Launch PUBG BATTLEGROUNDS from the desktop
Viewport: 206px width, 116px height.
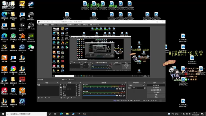(x=31, y=16)
